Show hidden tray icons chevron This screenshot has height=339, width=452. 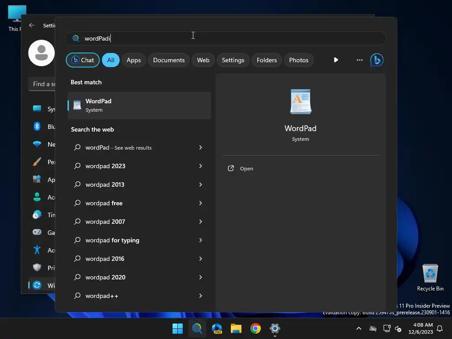(x=359, y=328)
